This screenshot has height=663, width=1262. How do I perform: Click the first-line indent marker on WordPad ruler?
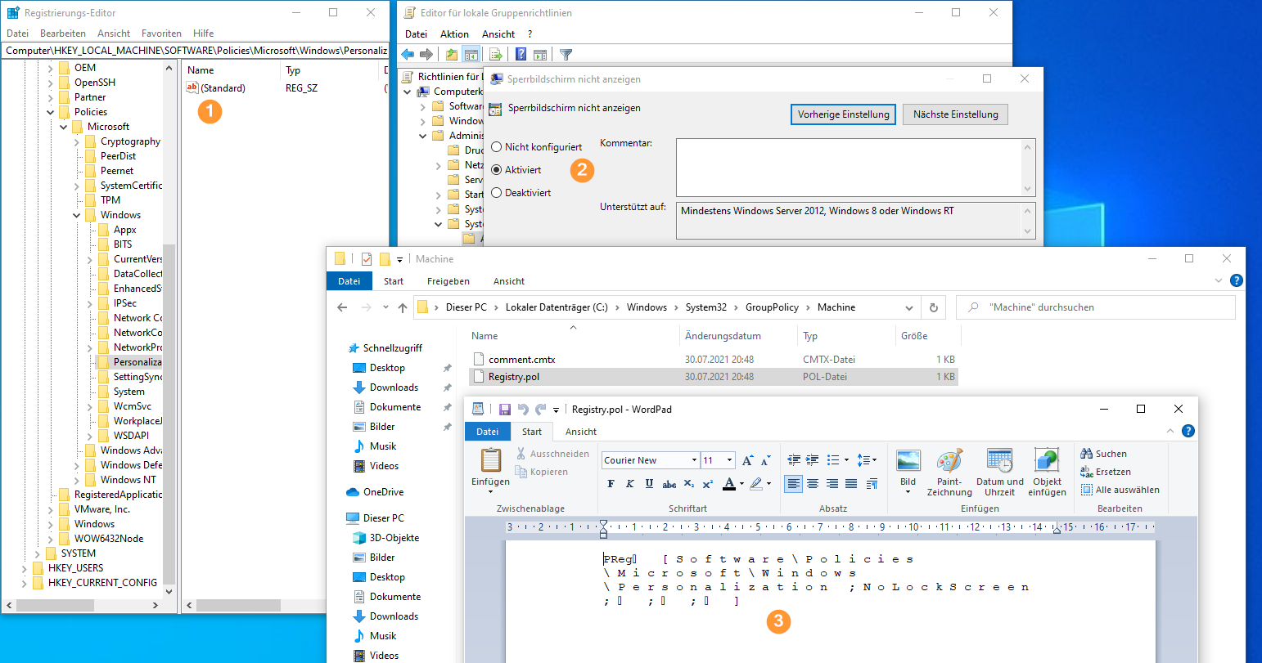[x=603, y=523]
